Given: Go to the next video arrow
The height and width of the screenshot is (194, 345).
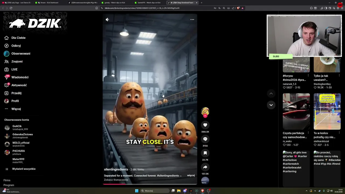Looking at the screenshot, I should (x=271, y=105).
